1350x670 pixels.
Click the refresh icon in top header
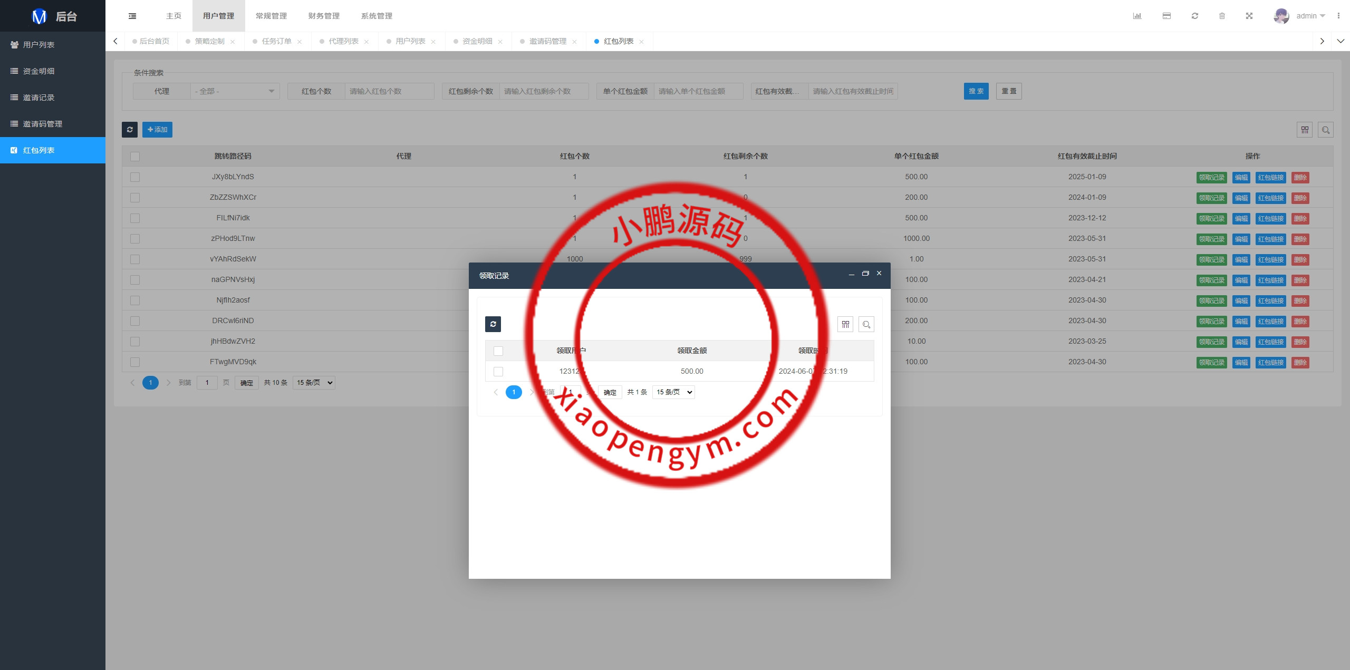pos(1194,16)
